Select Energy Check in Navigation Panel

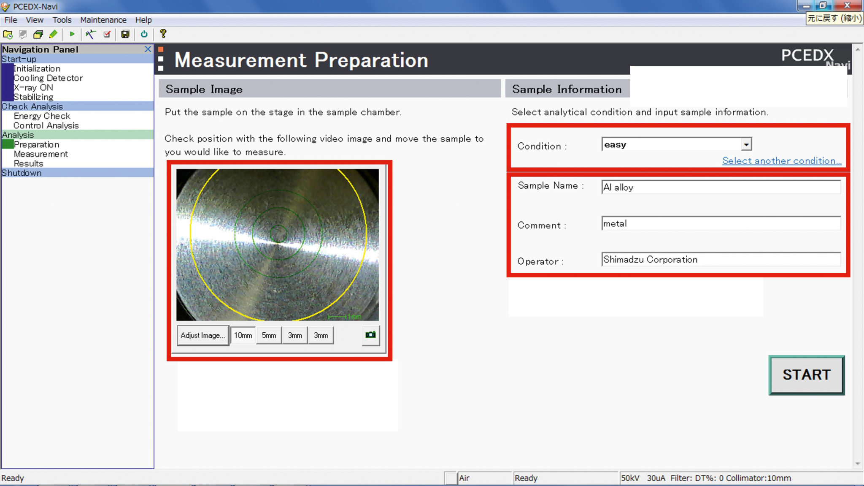pyautogui.click(x=42, y=116)
